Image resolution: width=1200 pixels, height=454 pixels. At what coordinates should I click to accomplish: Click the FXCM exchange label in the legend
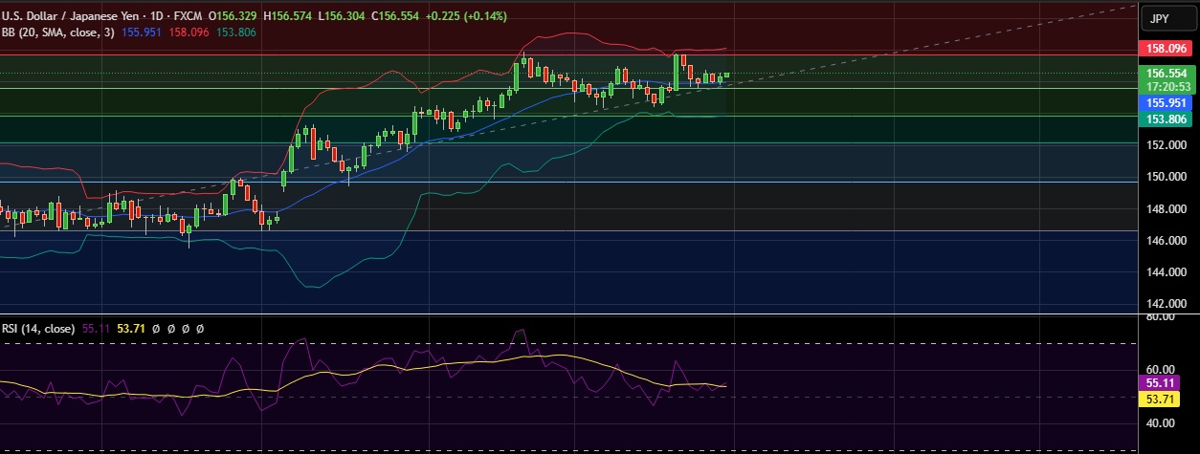click(x=189, y=16)
